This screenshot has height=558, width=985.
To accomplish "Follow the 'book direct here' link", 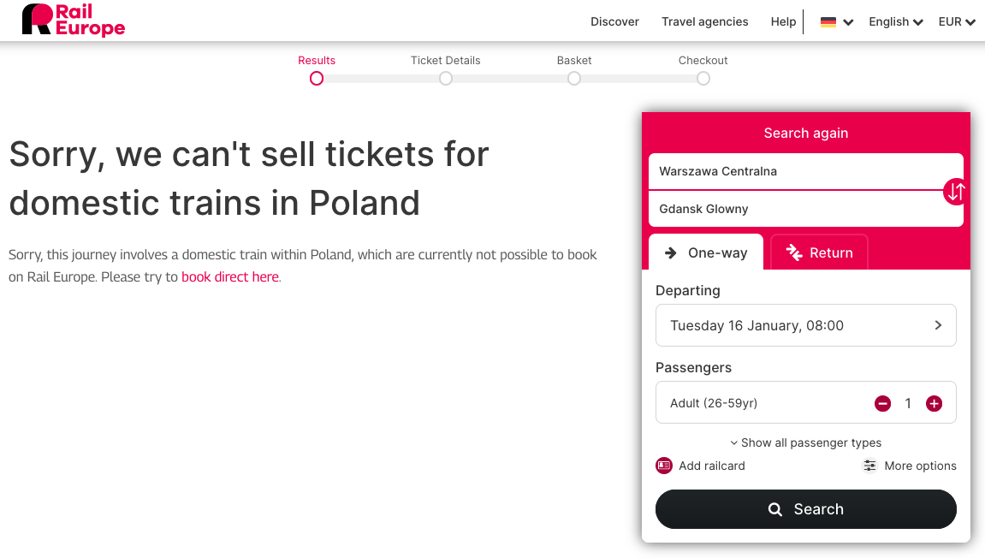I will tap(230, 277).
